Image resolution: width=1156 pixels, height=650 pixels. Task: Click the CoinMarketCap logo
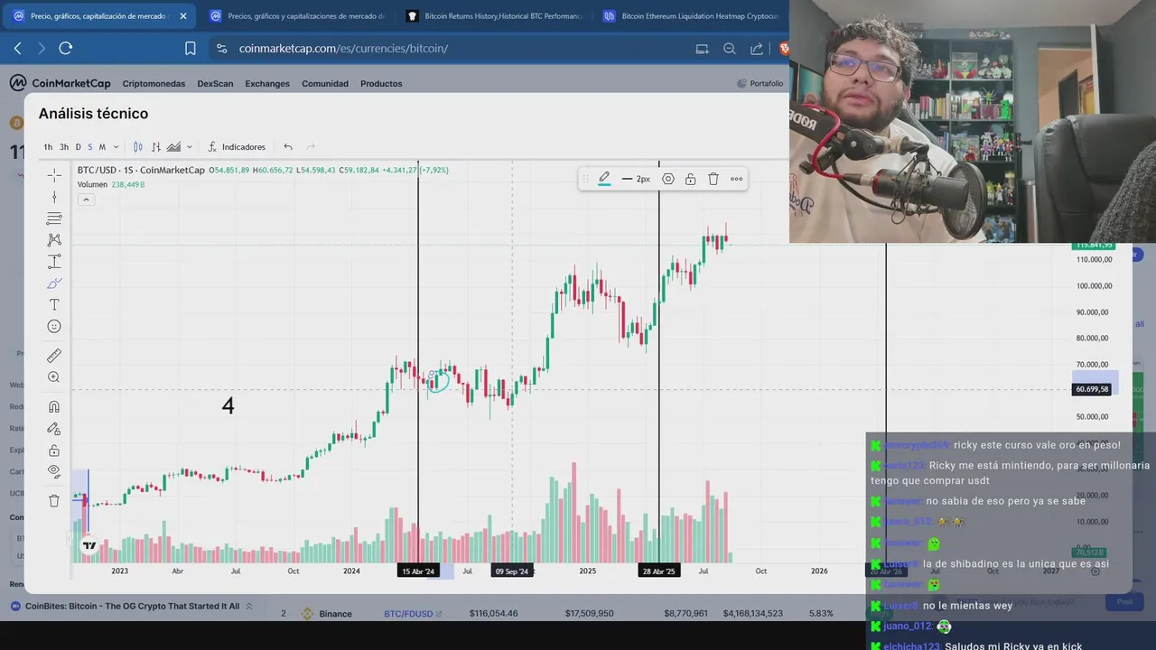[61, 83]
